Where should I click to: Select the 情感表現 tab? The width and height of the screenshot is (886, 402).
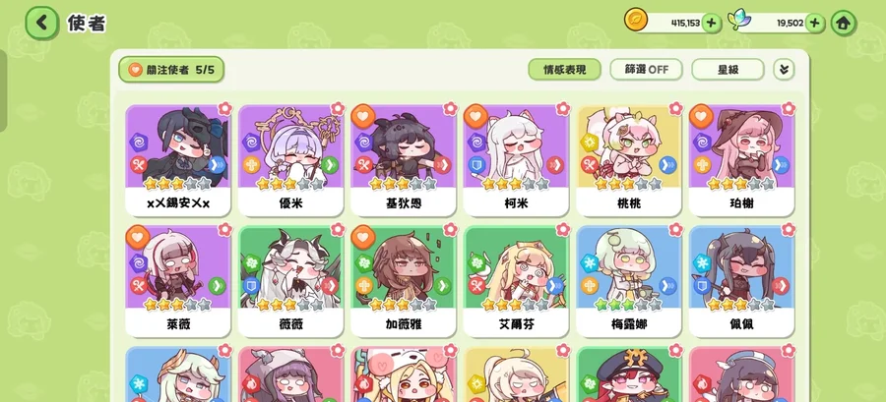point(564,70)
